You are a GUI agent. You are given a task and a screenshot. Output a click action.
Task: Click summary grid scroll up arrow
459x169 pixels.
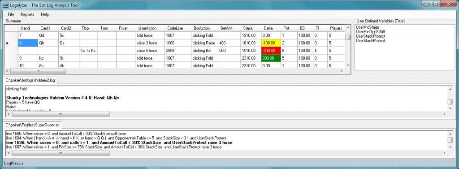click(348, 28)
